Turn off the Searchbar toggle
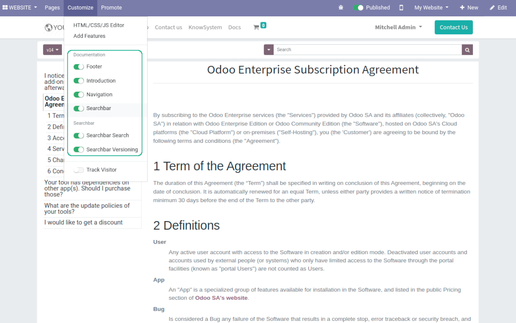The width and height of the screenshot is (516, 323). 79,109
